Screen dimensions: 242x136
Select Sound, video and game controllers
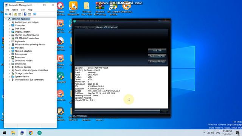[31, 70]
